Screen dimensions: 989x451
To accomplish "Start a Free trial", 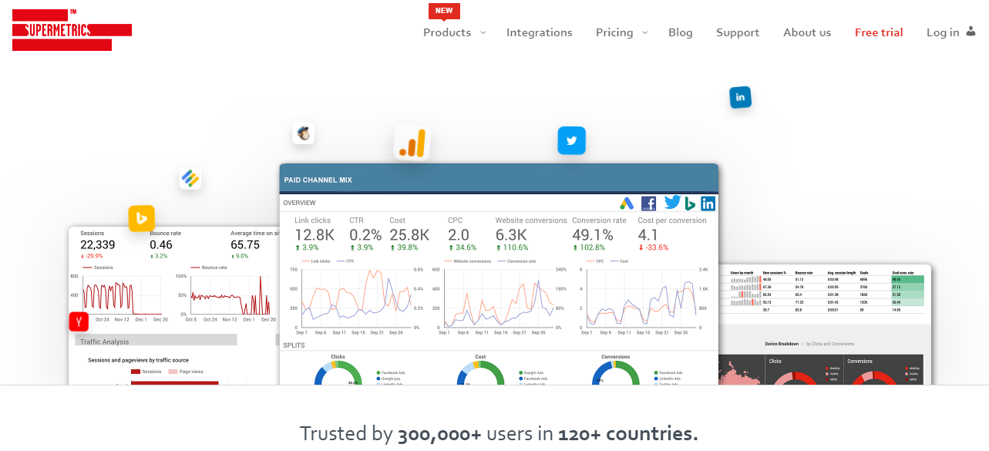I will (879, 32).
